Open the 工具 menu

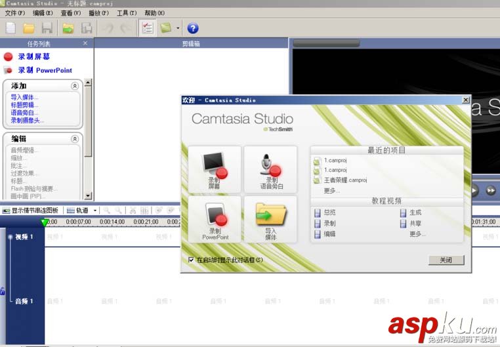pyautogui.click(x=127, y=13)
